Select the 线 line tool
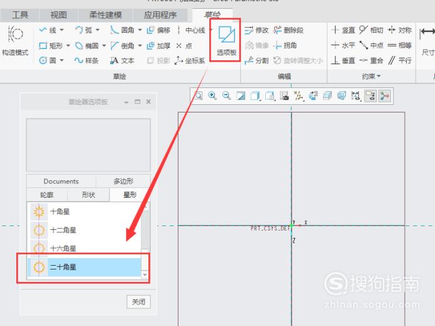 tap(48, 30)
